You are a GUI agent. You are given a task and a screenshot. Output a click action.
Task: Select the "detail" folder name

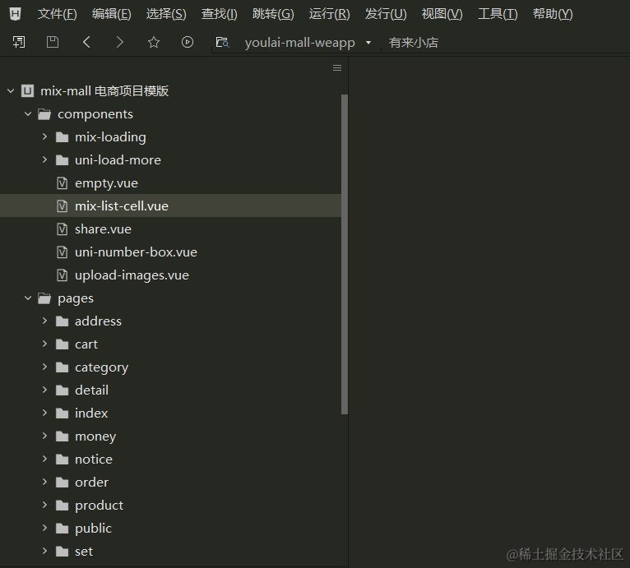point(91,390)
